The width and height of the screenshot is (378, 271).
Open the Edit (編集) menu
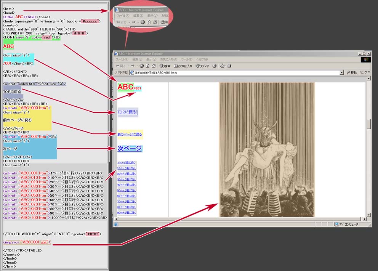138,59
